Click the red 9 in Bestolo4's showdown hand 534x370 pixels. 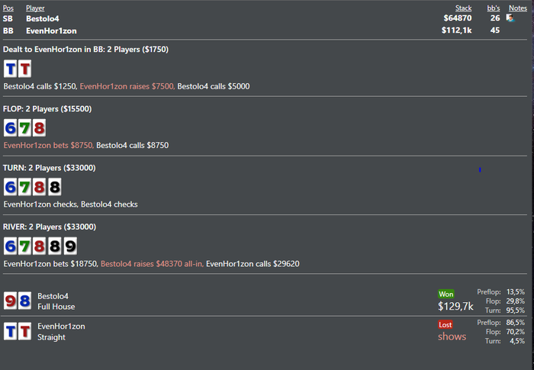point(11,301)
